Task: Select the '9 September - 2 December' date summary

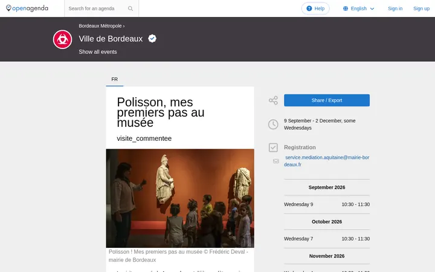Action: (x=320, y=125)
